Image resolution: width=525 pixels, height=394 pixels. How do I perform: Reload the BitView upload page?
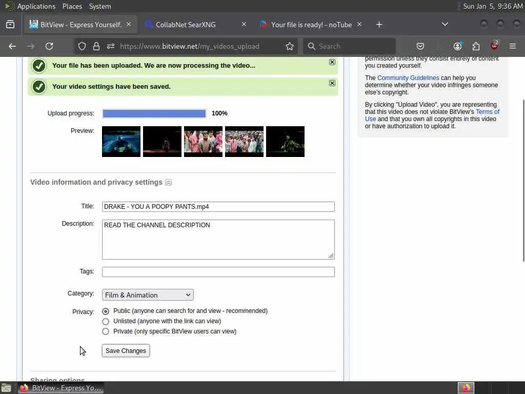click(49, 46)
